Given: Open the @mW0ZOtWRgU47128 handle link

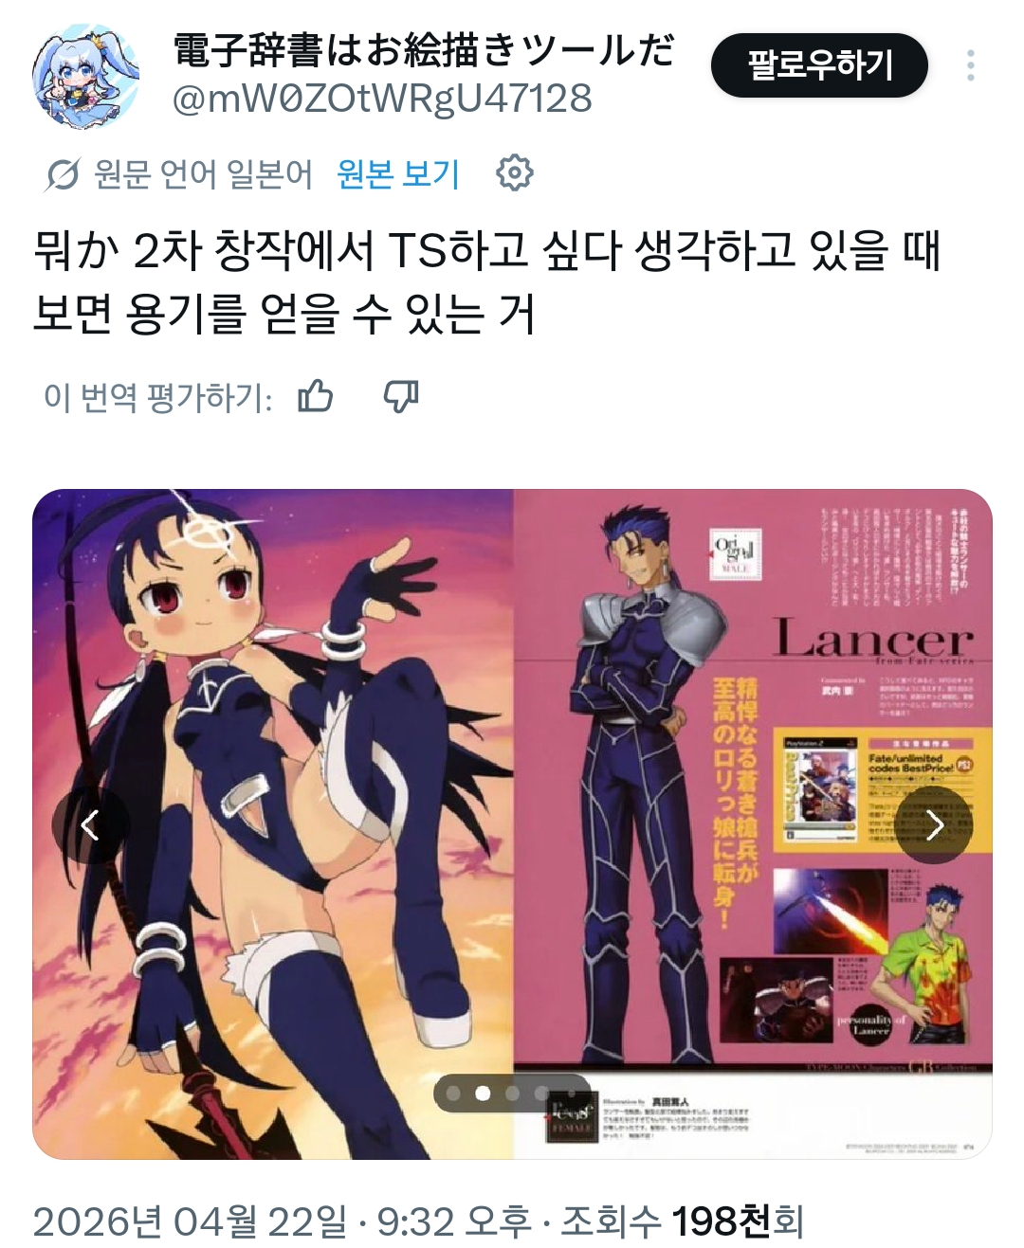Looking at the screenshot, I should (x=382, y=99).
